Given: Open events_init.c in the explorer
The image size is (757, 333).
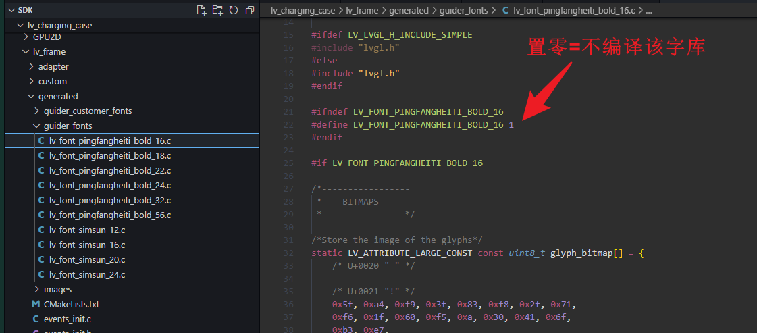Looking at the screenshot, I should (67, 319).
